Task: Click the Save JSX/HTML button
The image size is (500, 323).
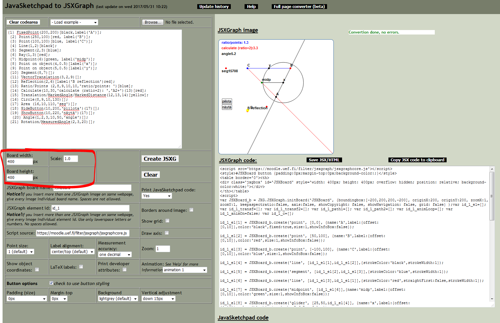Action: (324, 160)
